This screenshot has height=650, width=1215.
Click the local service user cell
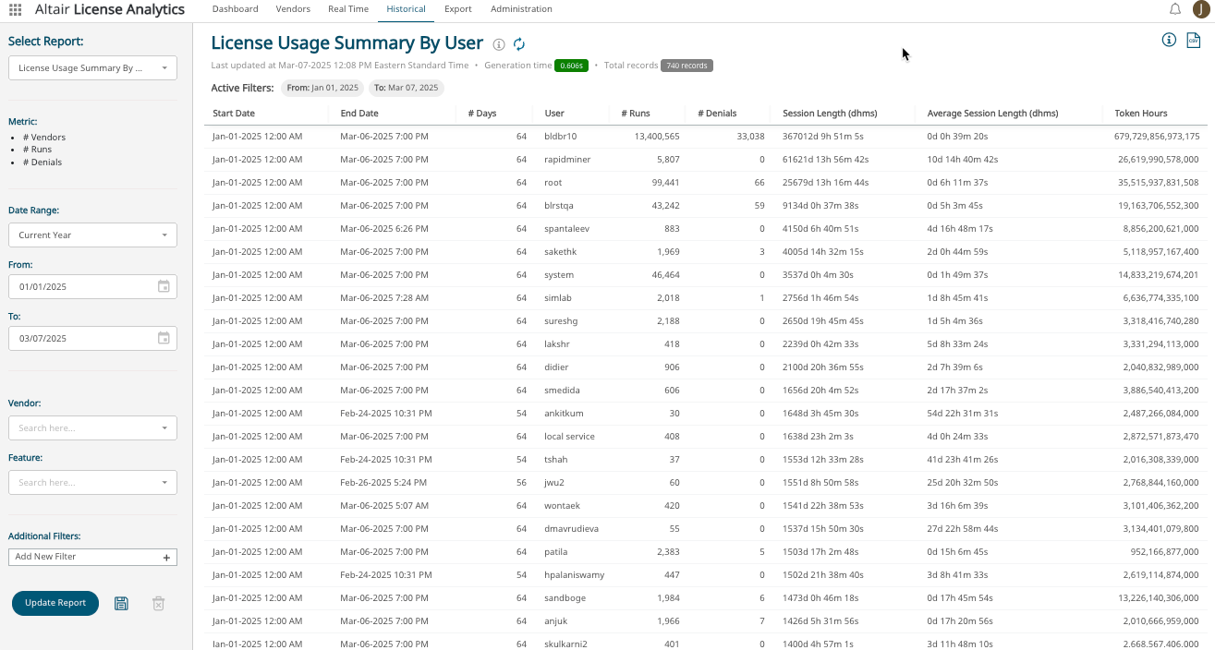click(569, 437)
